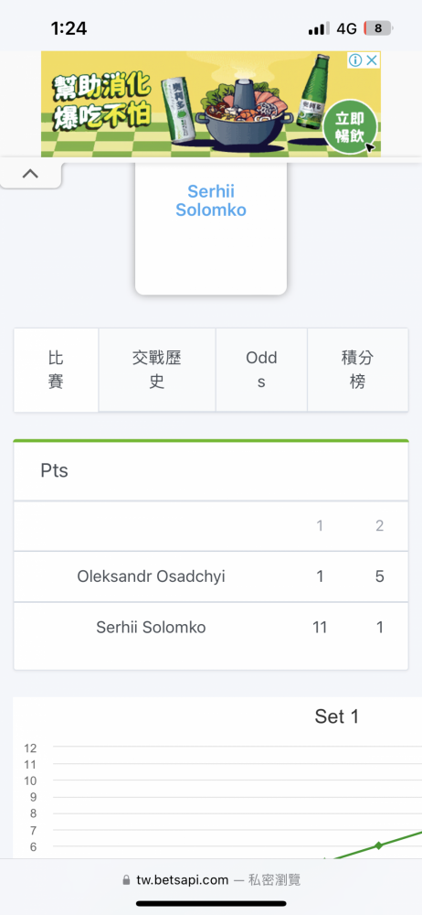422x915 pixels.
Task: Open the Serhii Solomko player link
Action: click(211, 200)
